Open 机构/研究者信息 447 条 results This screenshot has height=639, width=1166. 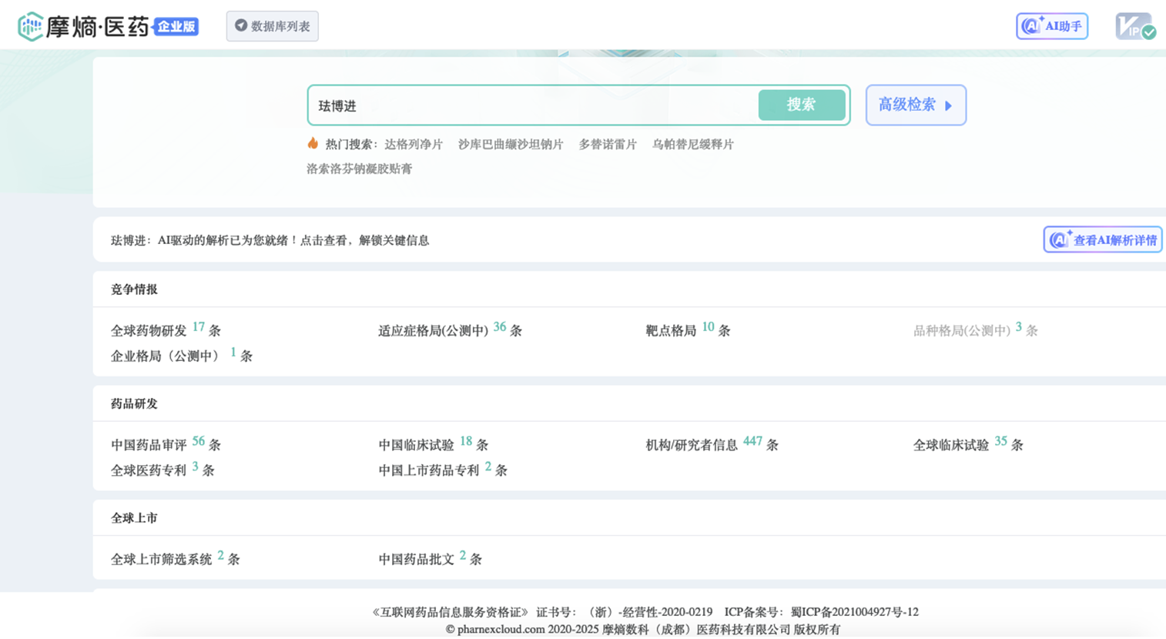[x=712, y=444]
